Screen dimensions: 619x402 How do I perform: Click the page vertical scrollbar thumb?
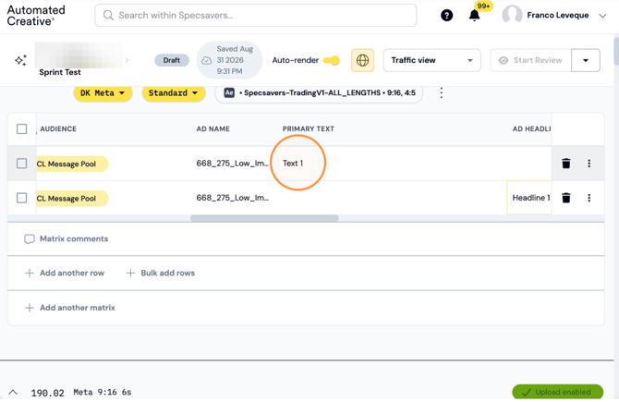(x=616, y=51)
